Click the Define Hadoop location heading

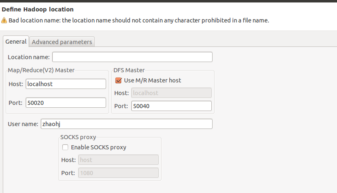coord(38,9)
